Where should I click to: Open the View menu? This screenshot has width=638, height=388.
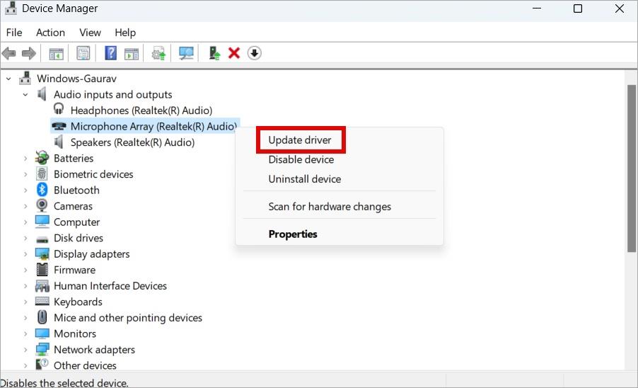(90, 32)
